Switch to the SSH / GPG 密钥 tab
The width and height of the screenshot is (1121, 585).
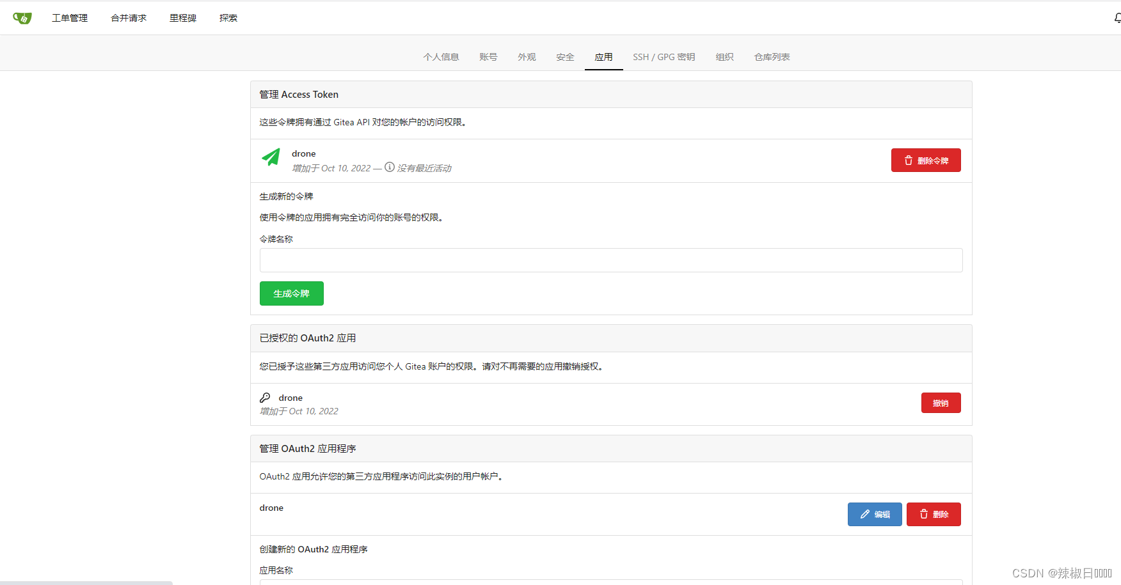coord(664,57)
